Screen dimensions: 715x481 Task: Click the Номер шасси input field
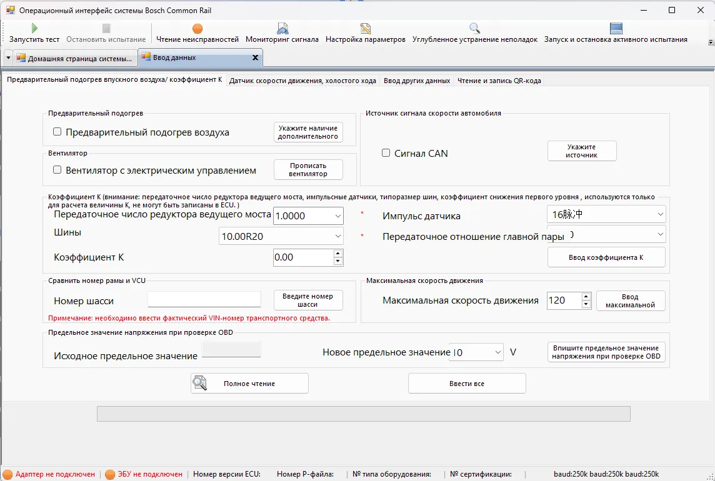click(204, 300)
